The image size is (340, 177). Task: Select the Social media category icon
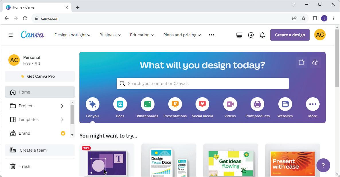(x=202, y=104)
